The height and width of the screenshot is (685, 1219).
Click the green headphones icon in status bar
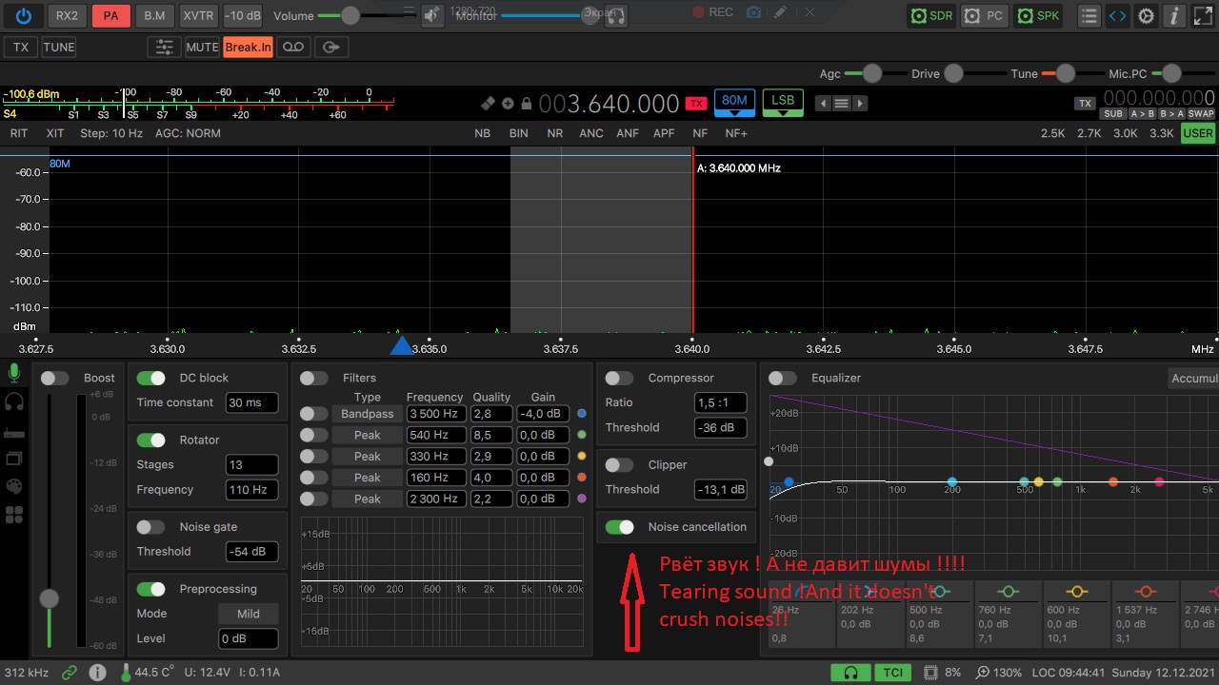[x=850, y=673]
